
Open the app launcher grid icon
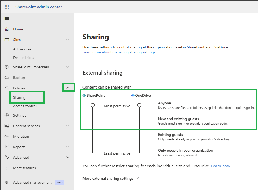pyautogui.click(x=7, y=7)
